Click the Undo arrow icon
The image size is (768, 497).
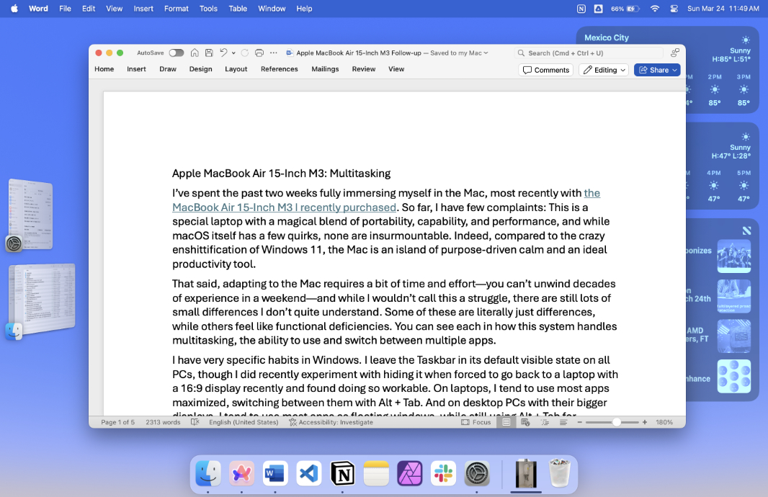click(223, 53)
